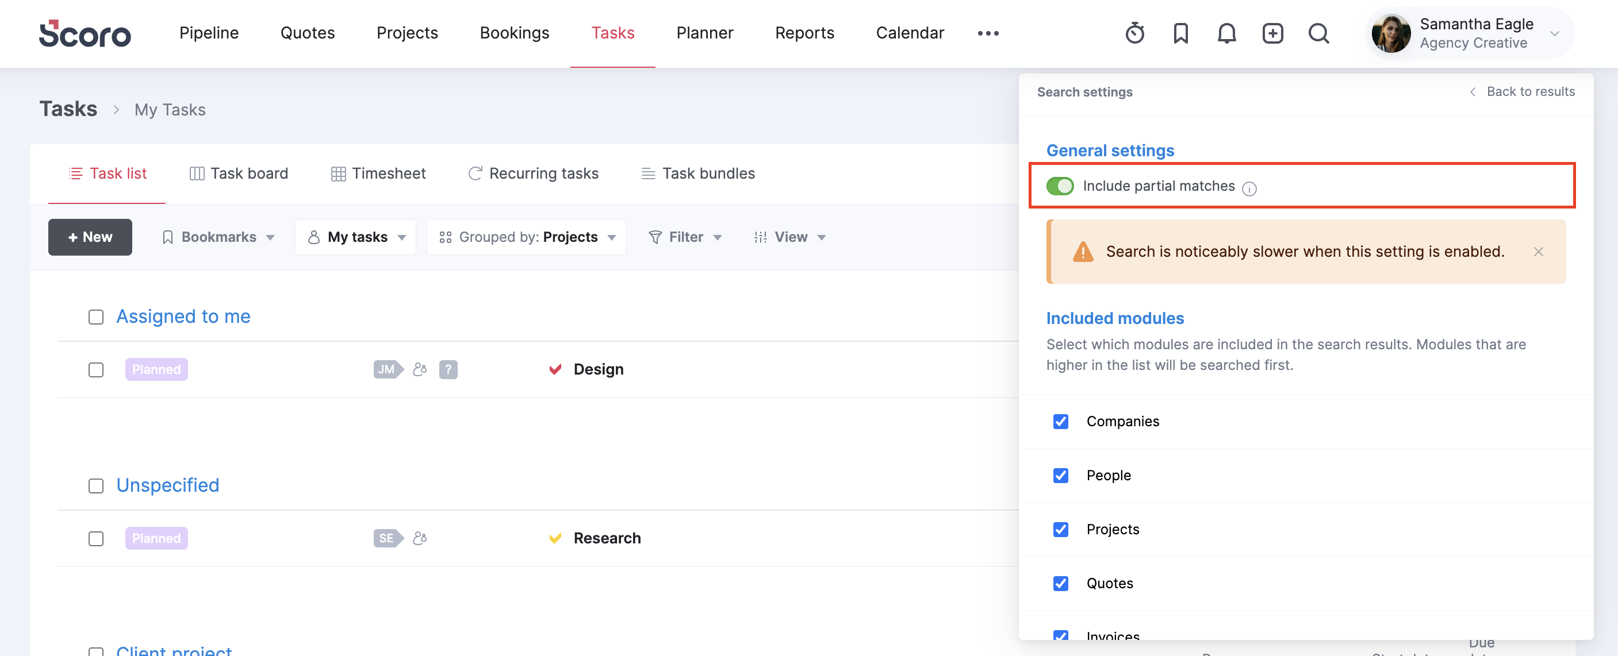Select the Unspecified group checkbox
Screen dimensions: 1618x656
point(96,486)
